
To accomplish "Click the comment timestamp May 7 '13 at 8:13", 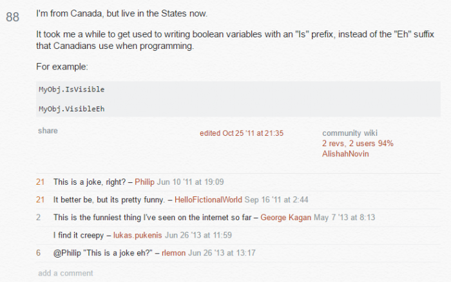I will 344,218.
